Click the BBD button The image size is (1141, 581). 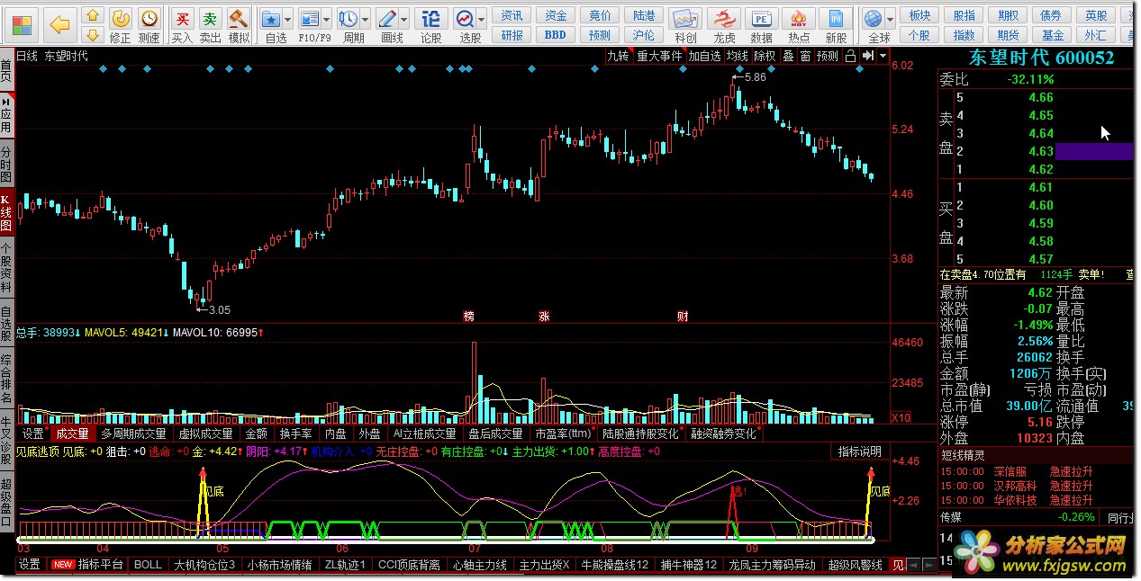(556, 35)
